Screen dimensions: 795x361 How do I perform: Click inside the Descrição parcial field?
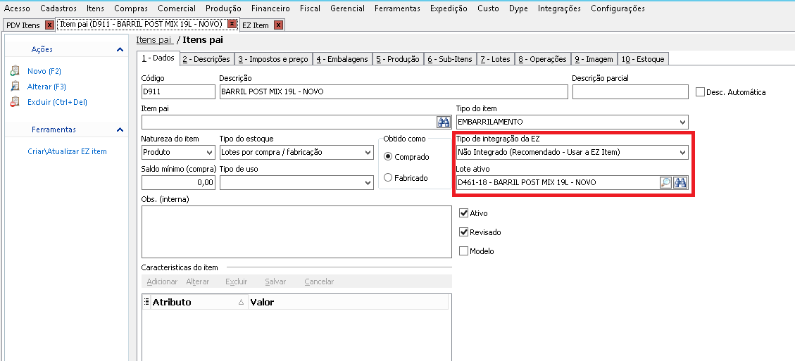[x=630, y=91]
